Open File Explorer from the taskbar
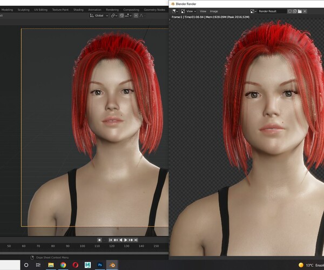Viewport: 324px width, 270px height. [51, 265]
